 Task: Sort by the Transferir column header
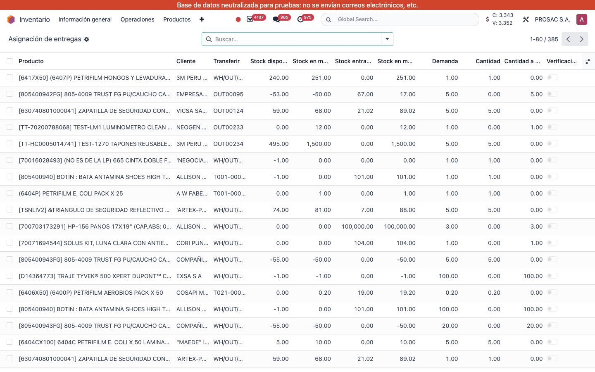[x=226, y=61]
